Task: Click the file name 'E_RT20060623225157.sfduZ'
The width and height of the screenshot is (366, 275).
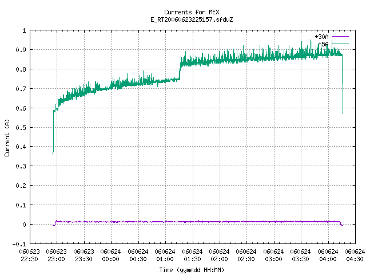Action: click(x=192, y=19)
